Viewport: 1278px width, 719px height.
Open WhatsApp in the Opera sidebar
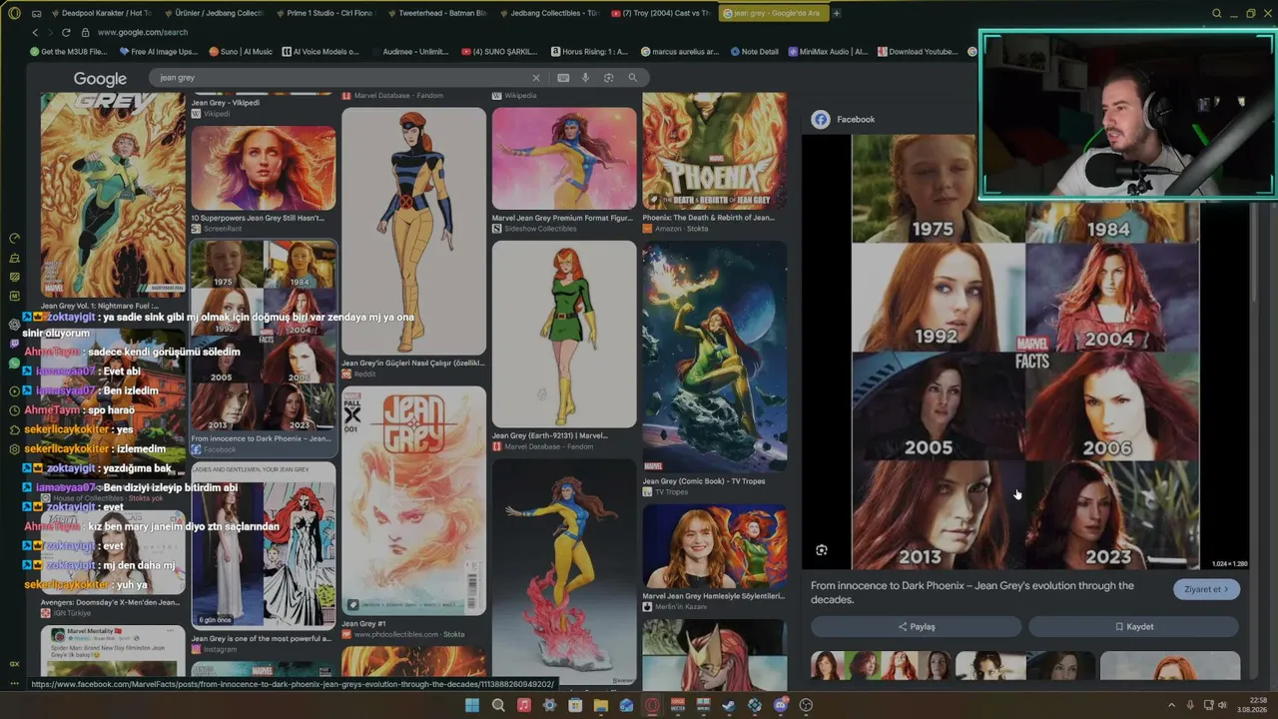[14, 363]
